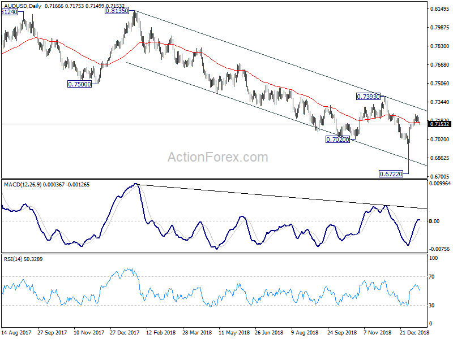Click the RSI 70 level label
The width and height of the screenshot is (453, 339).
[431, 277]
